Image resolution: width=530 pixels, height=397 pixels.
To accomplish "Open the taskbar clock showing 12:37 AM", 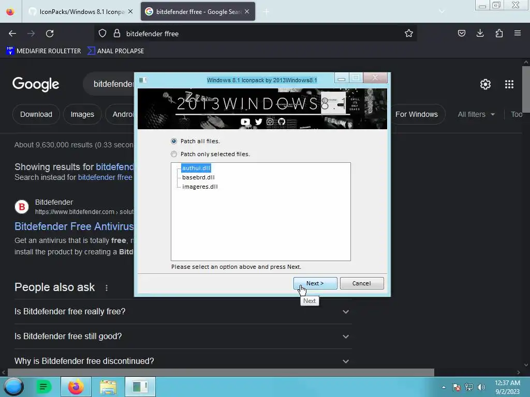I will click(507, 387).
